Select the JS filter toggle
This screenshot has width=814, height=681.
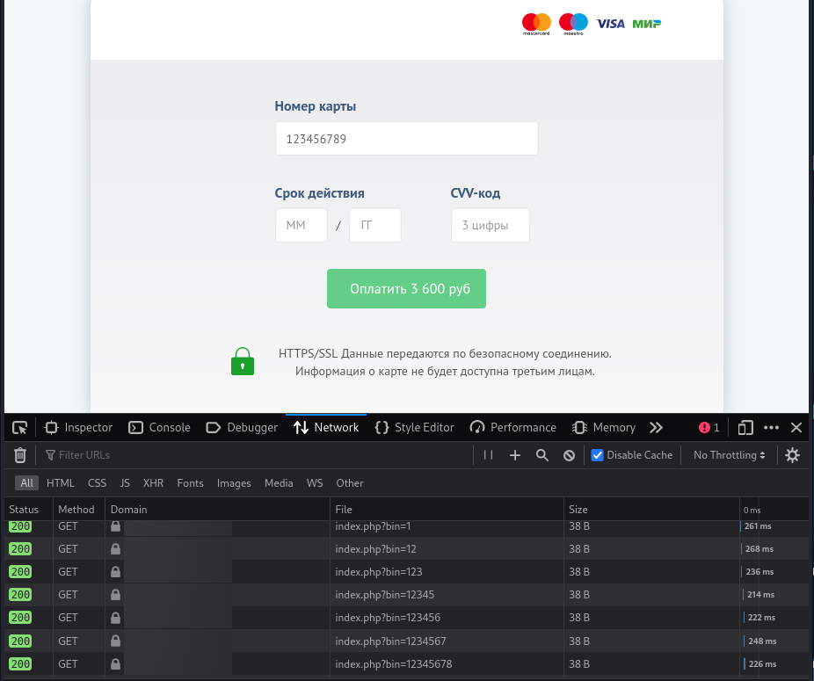125,483
